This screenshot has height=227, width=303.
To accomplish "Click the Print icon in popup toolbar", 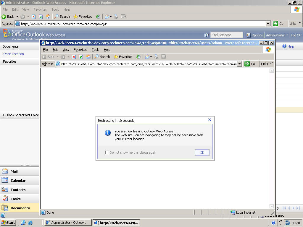I will click(157, 57).
